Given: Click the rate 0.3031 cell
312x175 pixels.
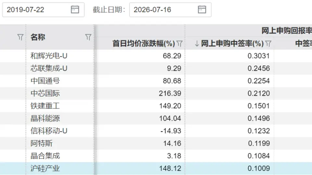Looking at the screenshot, I should (x=259, y=56).
